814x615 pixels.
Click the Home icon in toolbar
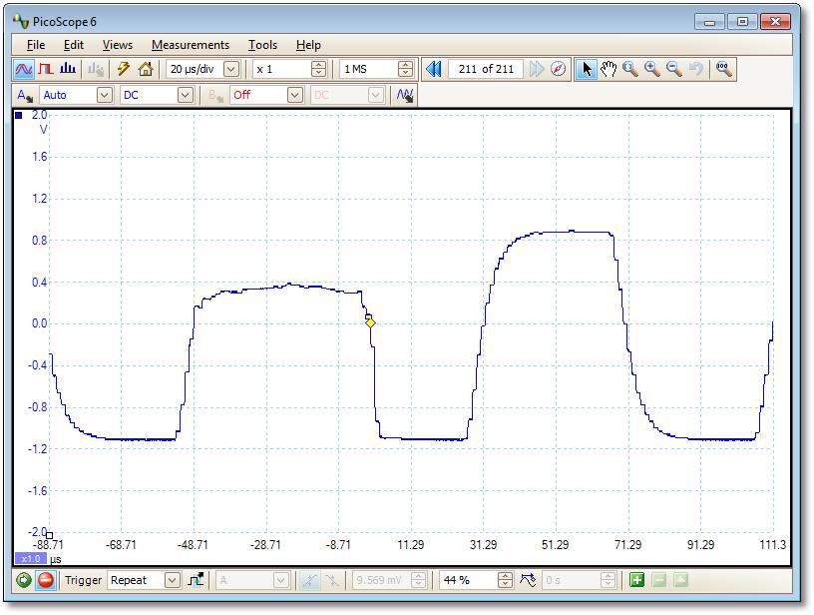pos(146,69)
